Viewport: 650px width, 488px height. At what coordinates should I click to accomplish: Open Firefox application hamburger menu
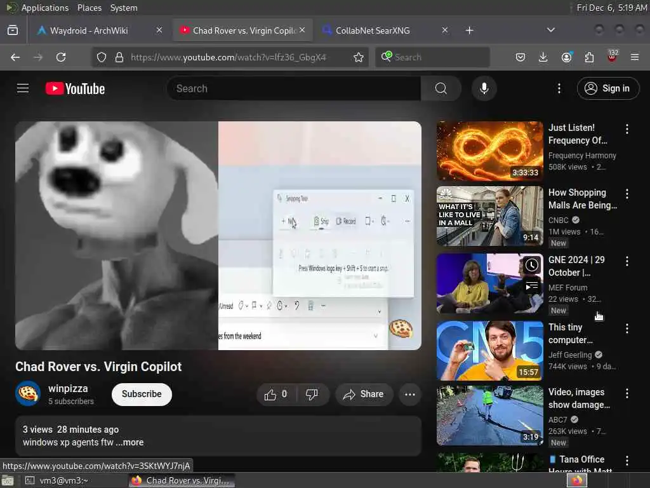tap(635, 57)
